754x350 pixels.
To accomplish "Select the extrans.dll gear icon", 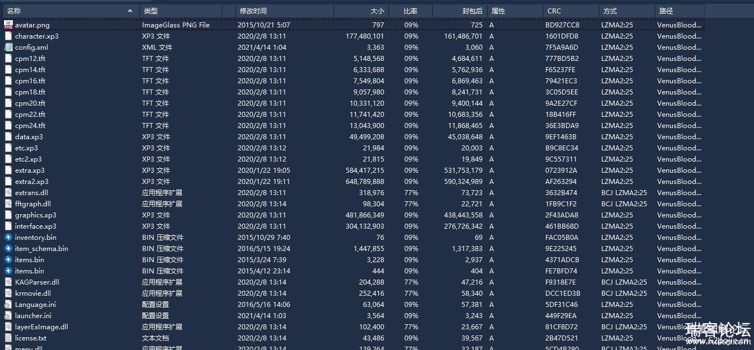I will point(8,192).
